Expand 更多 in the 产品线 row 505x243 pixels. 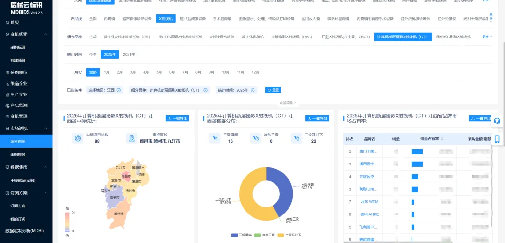(491, 18)
